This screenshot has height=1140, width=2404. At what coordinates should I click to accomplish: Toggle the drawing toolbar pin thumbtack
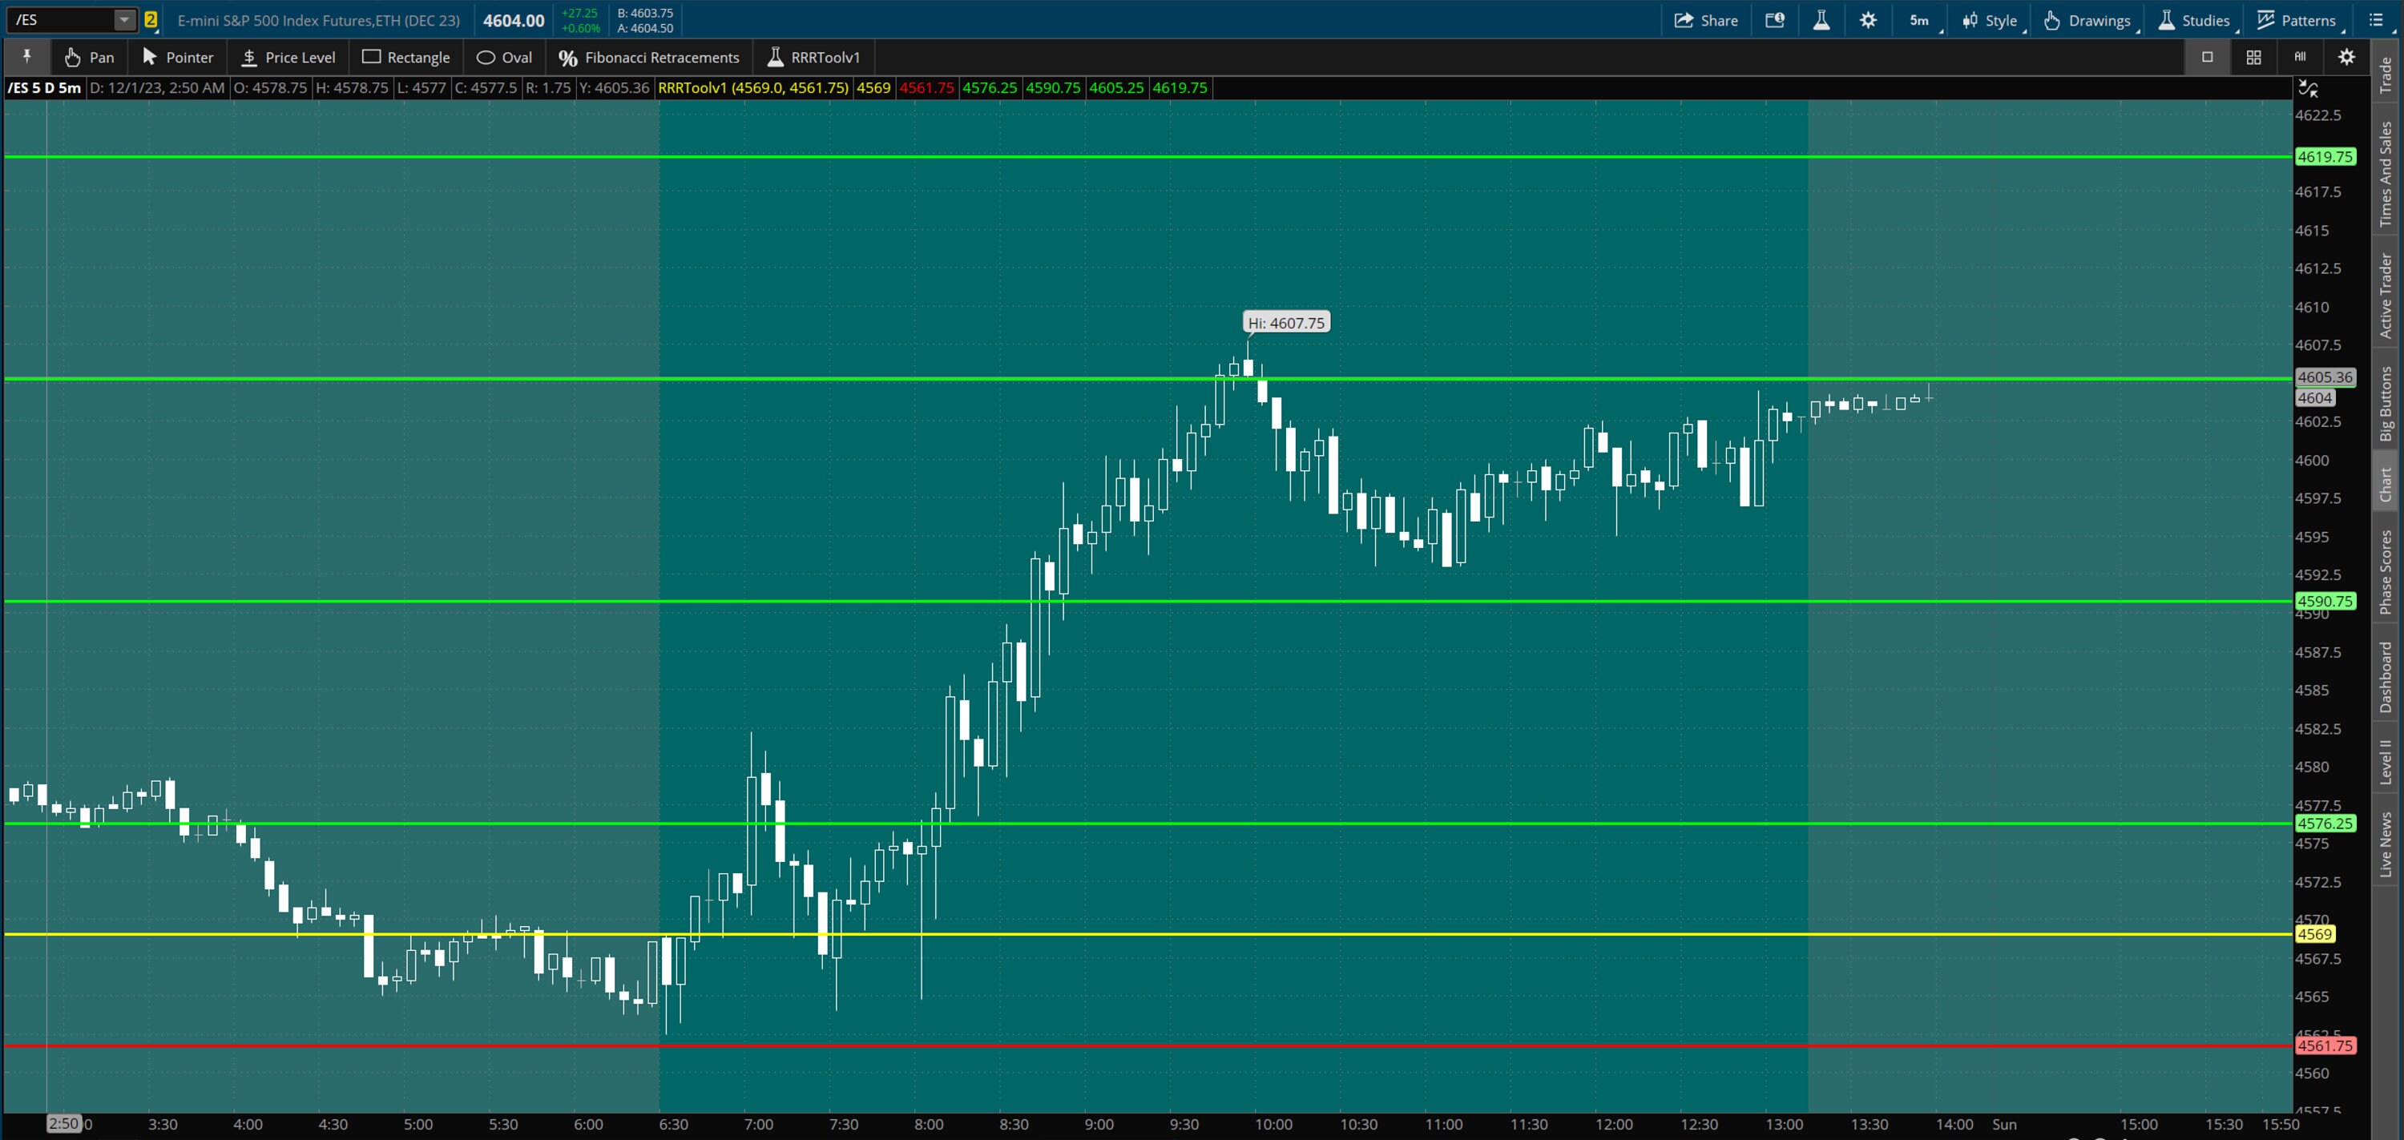click(26, 57)
